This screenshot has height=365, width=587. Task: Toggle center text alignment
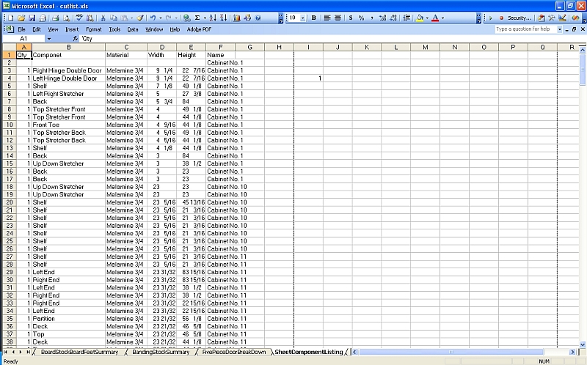pyautogui.click(x=338, y=18)
